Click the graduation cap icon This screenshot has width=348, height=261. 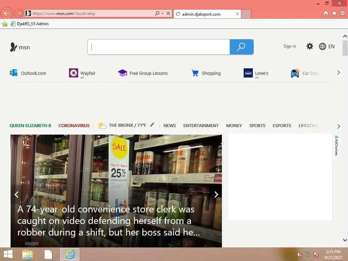click(x=122, y=73)
